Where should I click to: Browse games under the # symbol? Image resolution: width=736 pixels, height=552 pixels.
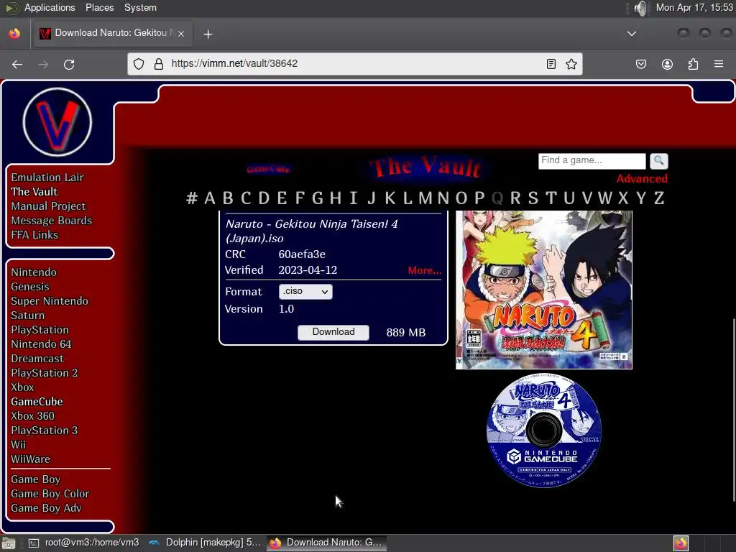[x=191, y=198]
